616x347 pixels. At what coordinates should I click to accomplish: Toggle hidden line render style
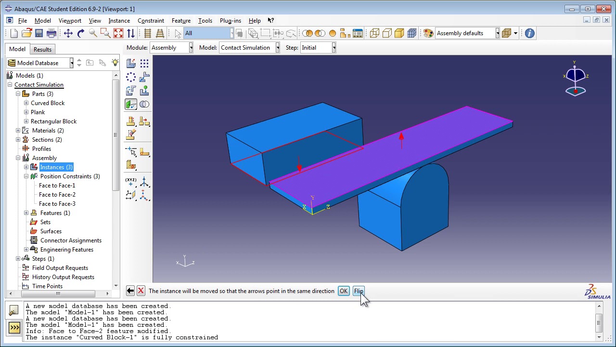(387, 33)
